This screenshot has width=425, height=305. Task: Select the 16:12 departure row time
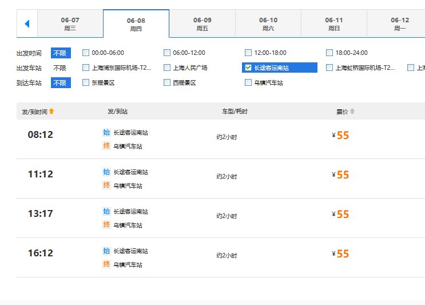[x=41, y=253]
